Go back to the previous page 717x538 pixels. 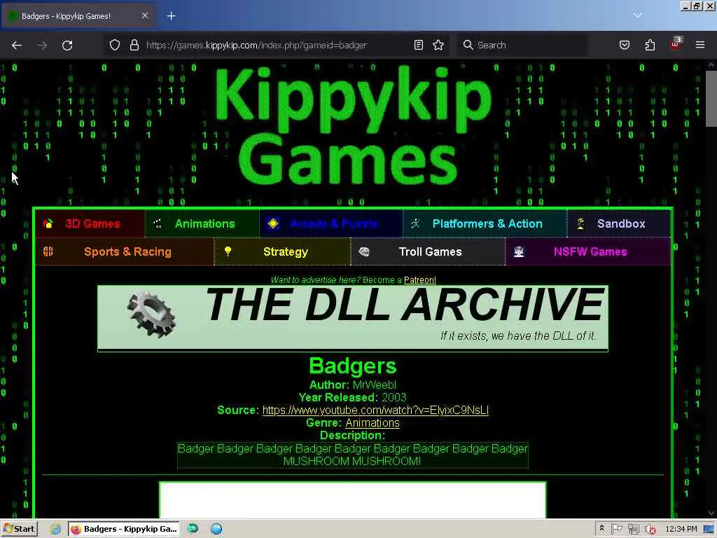pos(17,46)
